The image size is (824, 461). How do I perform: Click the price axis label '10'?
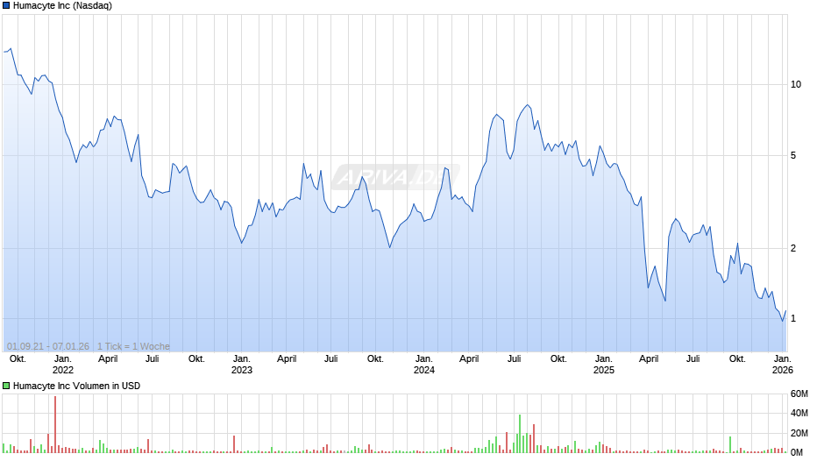pos(796,85)
